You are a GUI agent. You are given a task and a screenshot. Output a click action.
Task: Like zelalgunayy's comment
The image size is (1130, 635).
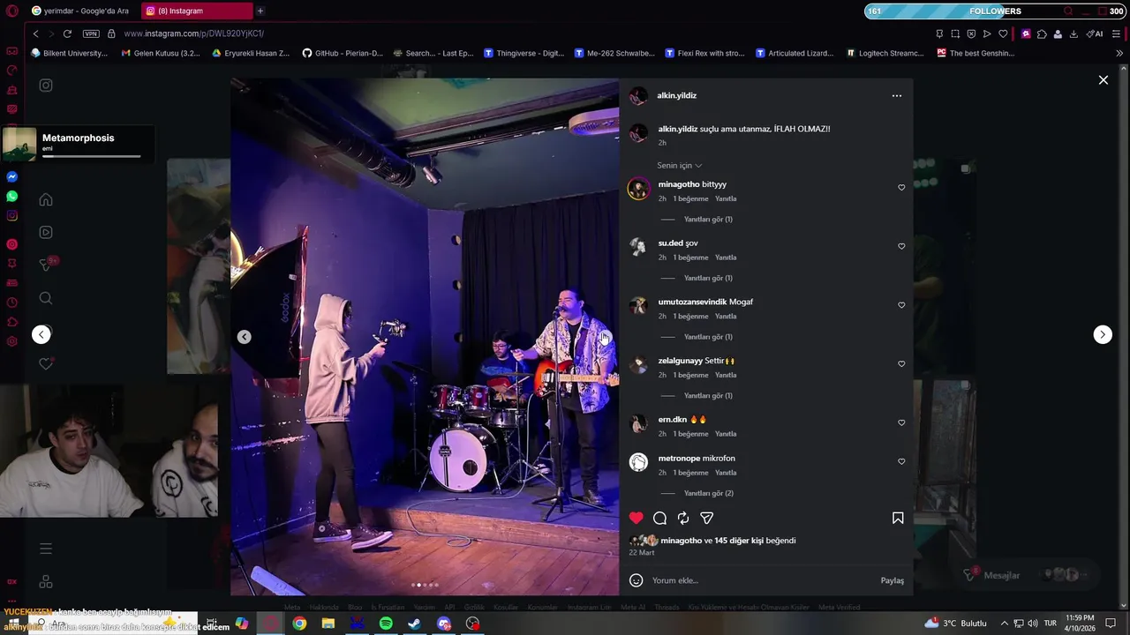point(901,363)
